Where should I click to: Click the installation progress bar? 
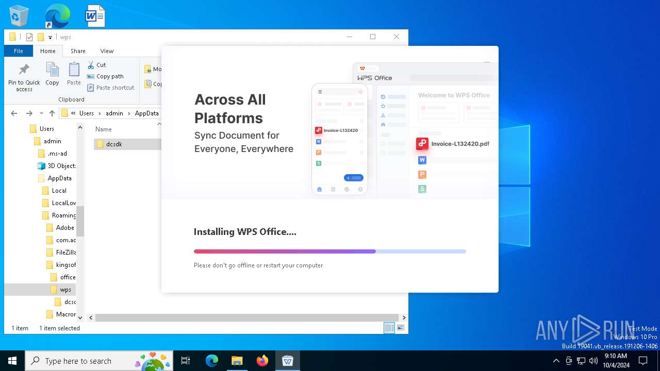pos(330,251)
